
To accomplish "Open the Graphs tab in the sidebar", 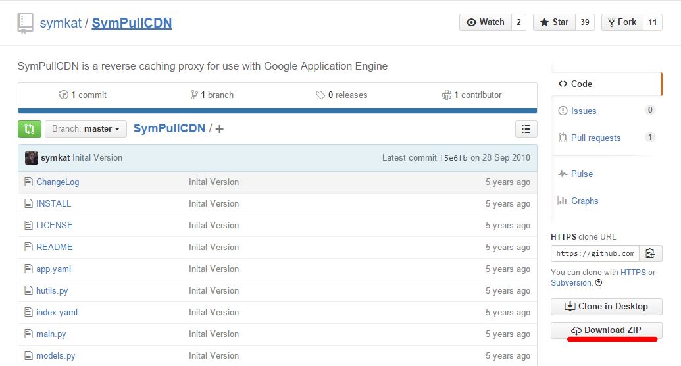I will [x=606, y=201].
